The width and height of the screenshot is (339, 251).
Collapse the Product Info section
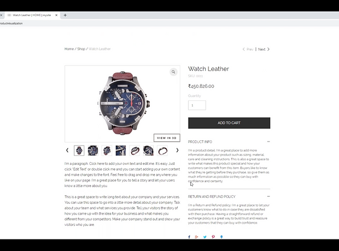point(268,141)
